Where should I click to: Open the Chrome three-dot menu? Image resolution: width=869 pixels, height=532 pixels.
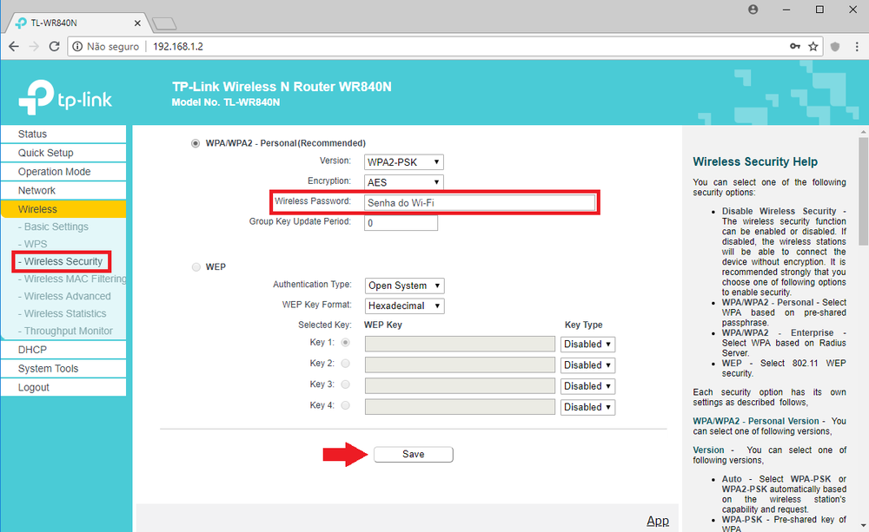pos(857,47)
